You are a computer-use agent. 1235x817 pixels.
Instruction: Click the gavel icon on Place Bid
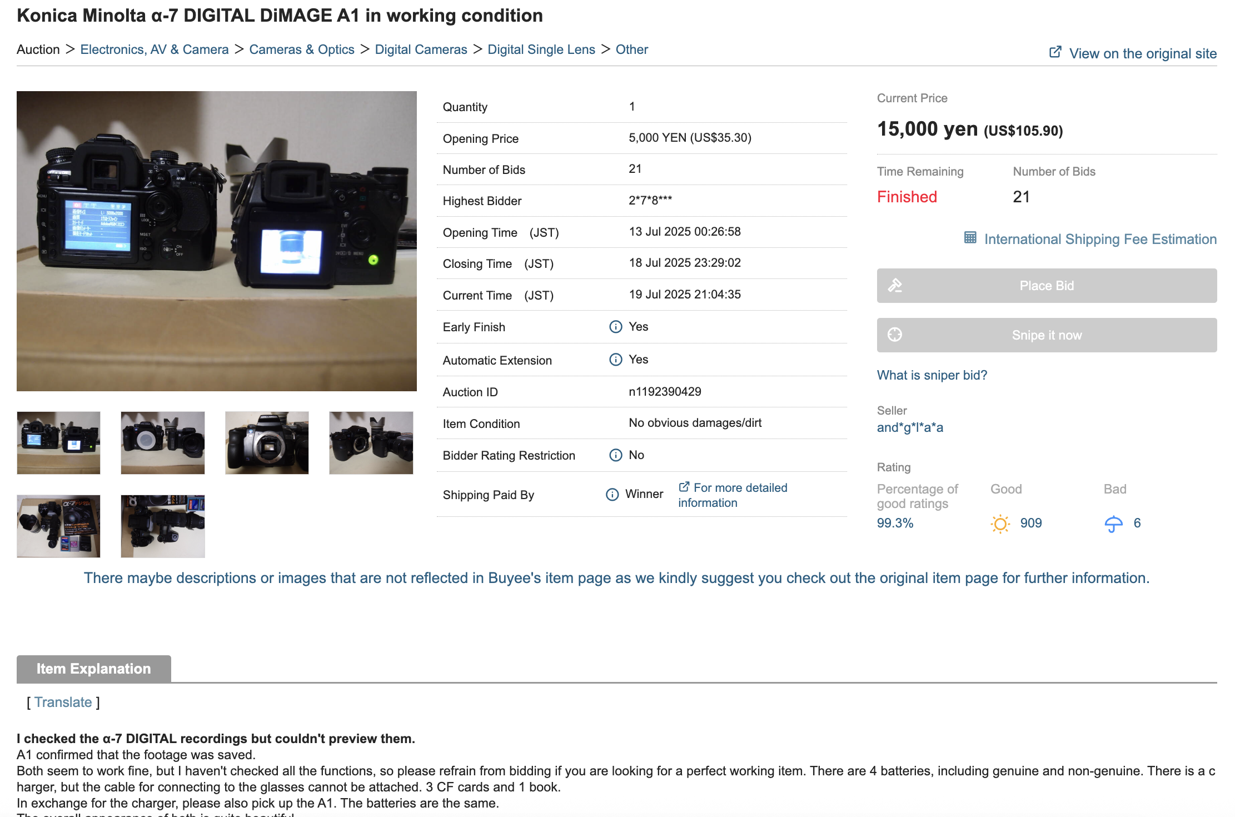(895, 286)
